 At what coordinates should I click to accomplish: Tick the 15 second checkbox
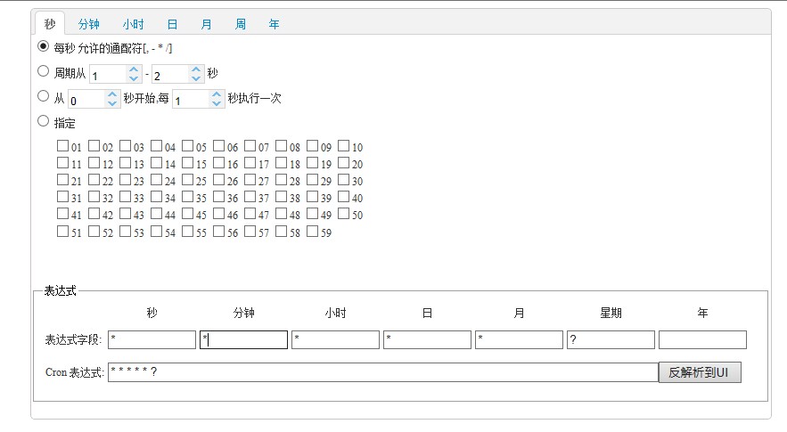(188, 163)
